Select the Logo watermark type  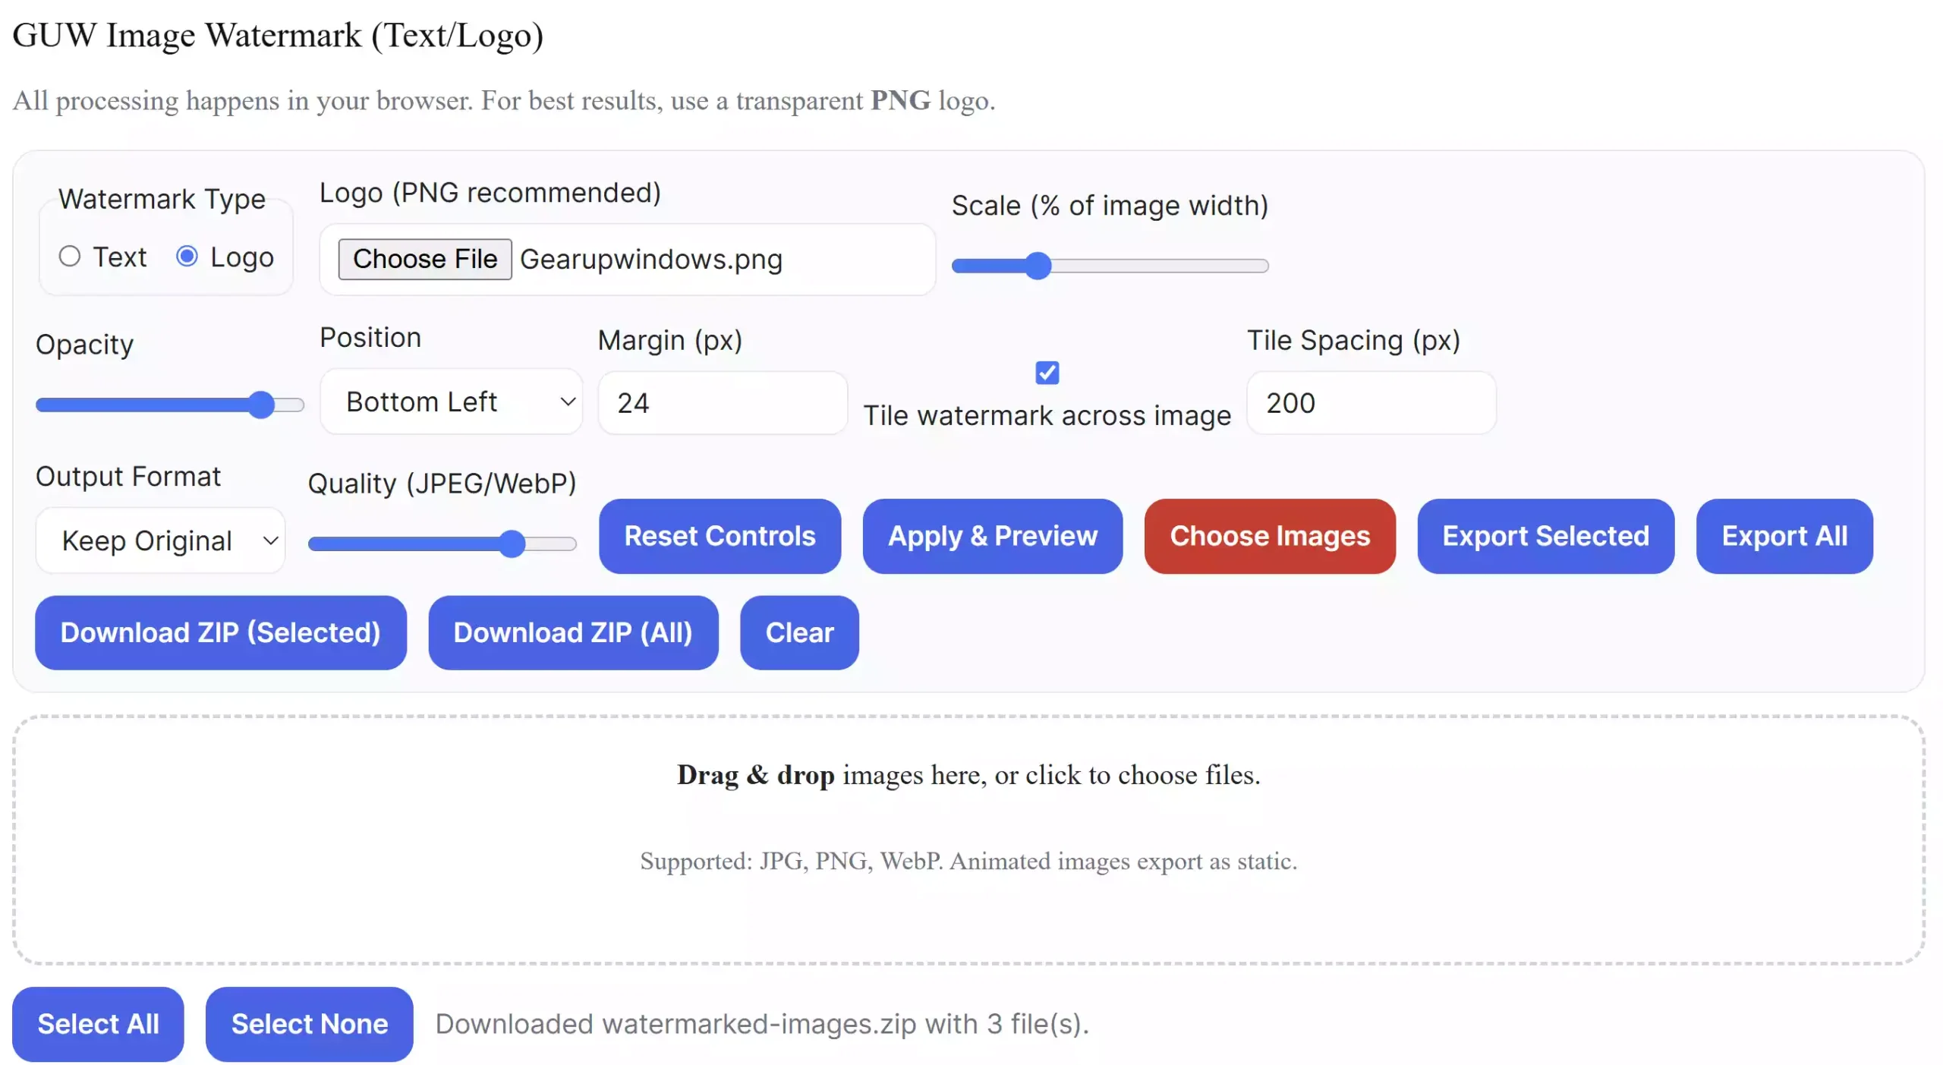click(x=186, y=257)
